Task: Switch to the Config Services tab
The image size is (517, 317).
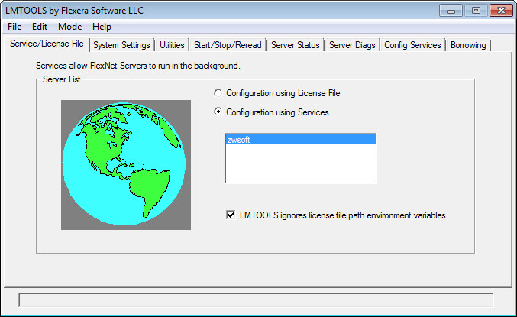Action: coord(412,45)
